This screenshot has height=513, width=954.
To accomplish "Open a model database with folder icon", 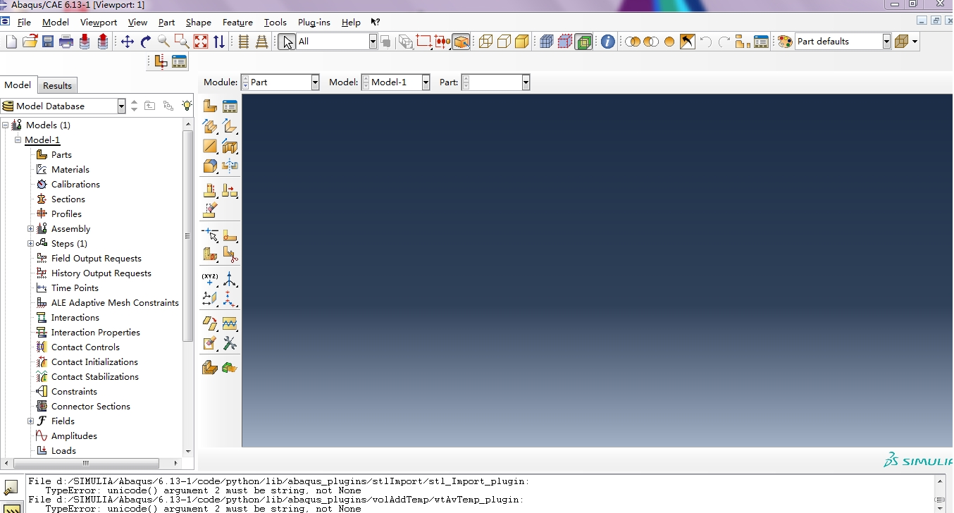I will click(30, 42).
